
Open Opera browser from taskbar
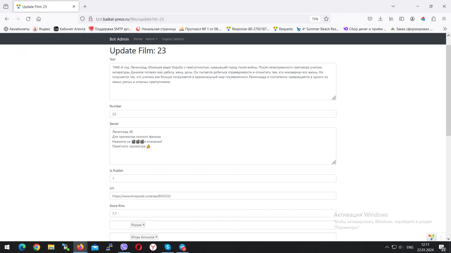[139, 247]
